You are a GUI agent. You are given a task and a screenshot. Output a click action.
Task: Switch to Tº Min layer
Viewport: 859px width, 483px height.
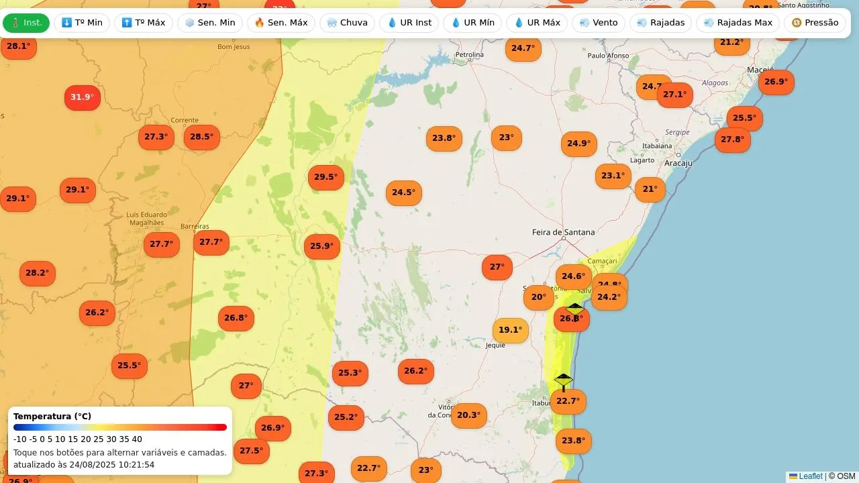click(x=82, y=23)
